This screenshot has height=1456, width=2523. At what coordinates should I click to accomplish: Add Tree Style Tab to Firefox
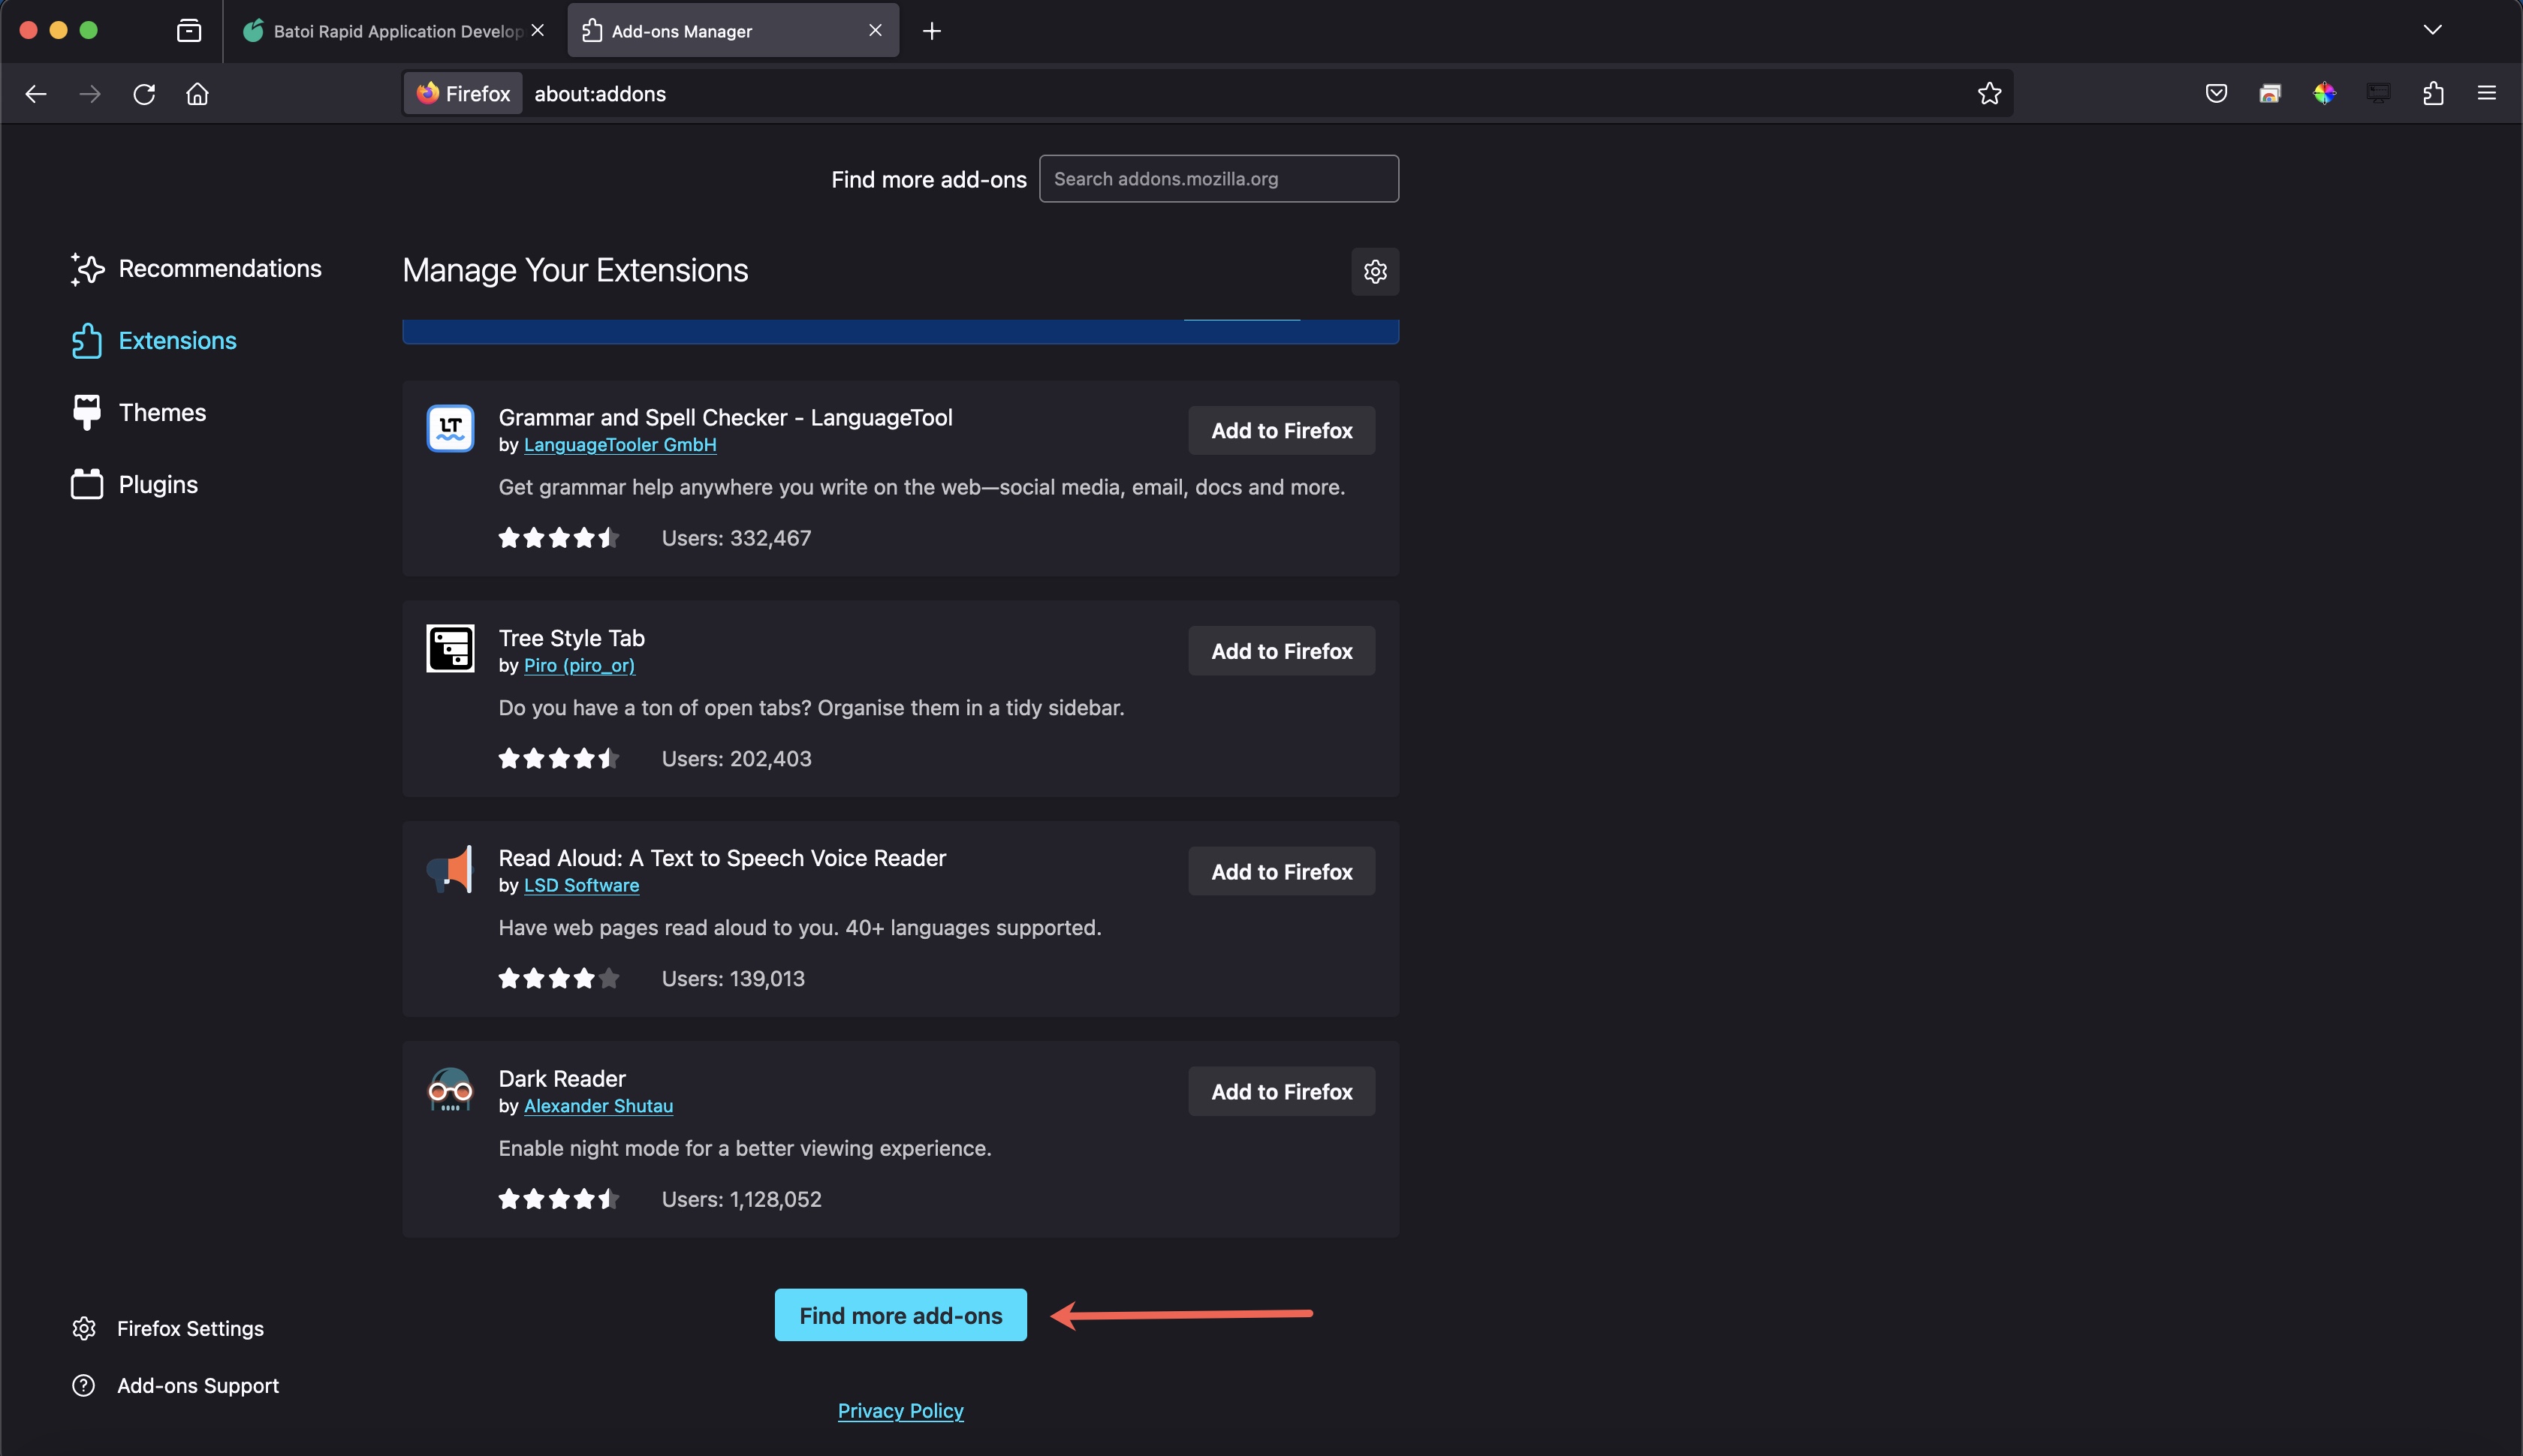click(1280, 651)
